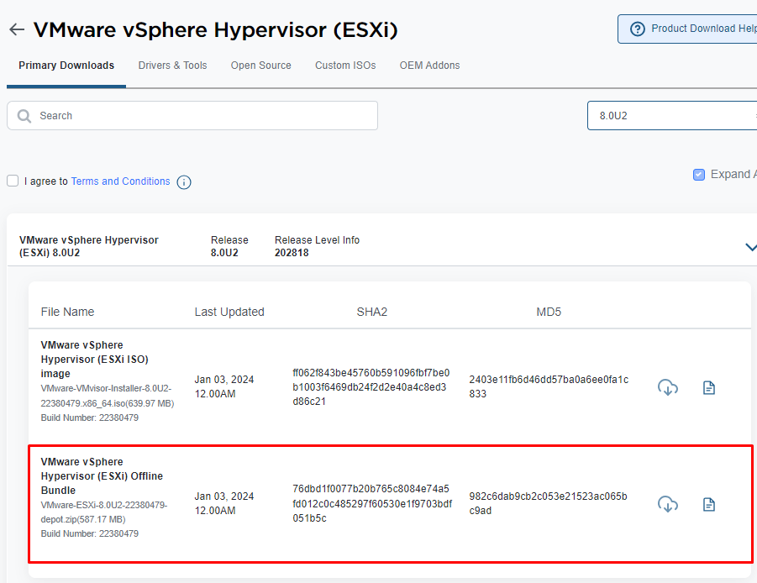Download the ESXi Offline Bundle file
757x583 pixels.
(x=668, y=504)
